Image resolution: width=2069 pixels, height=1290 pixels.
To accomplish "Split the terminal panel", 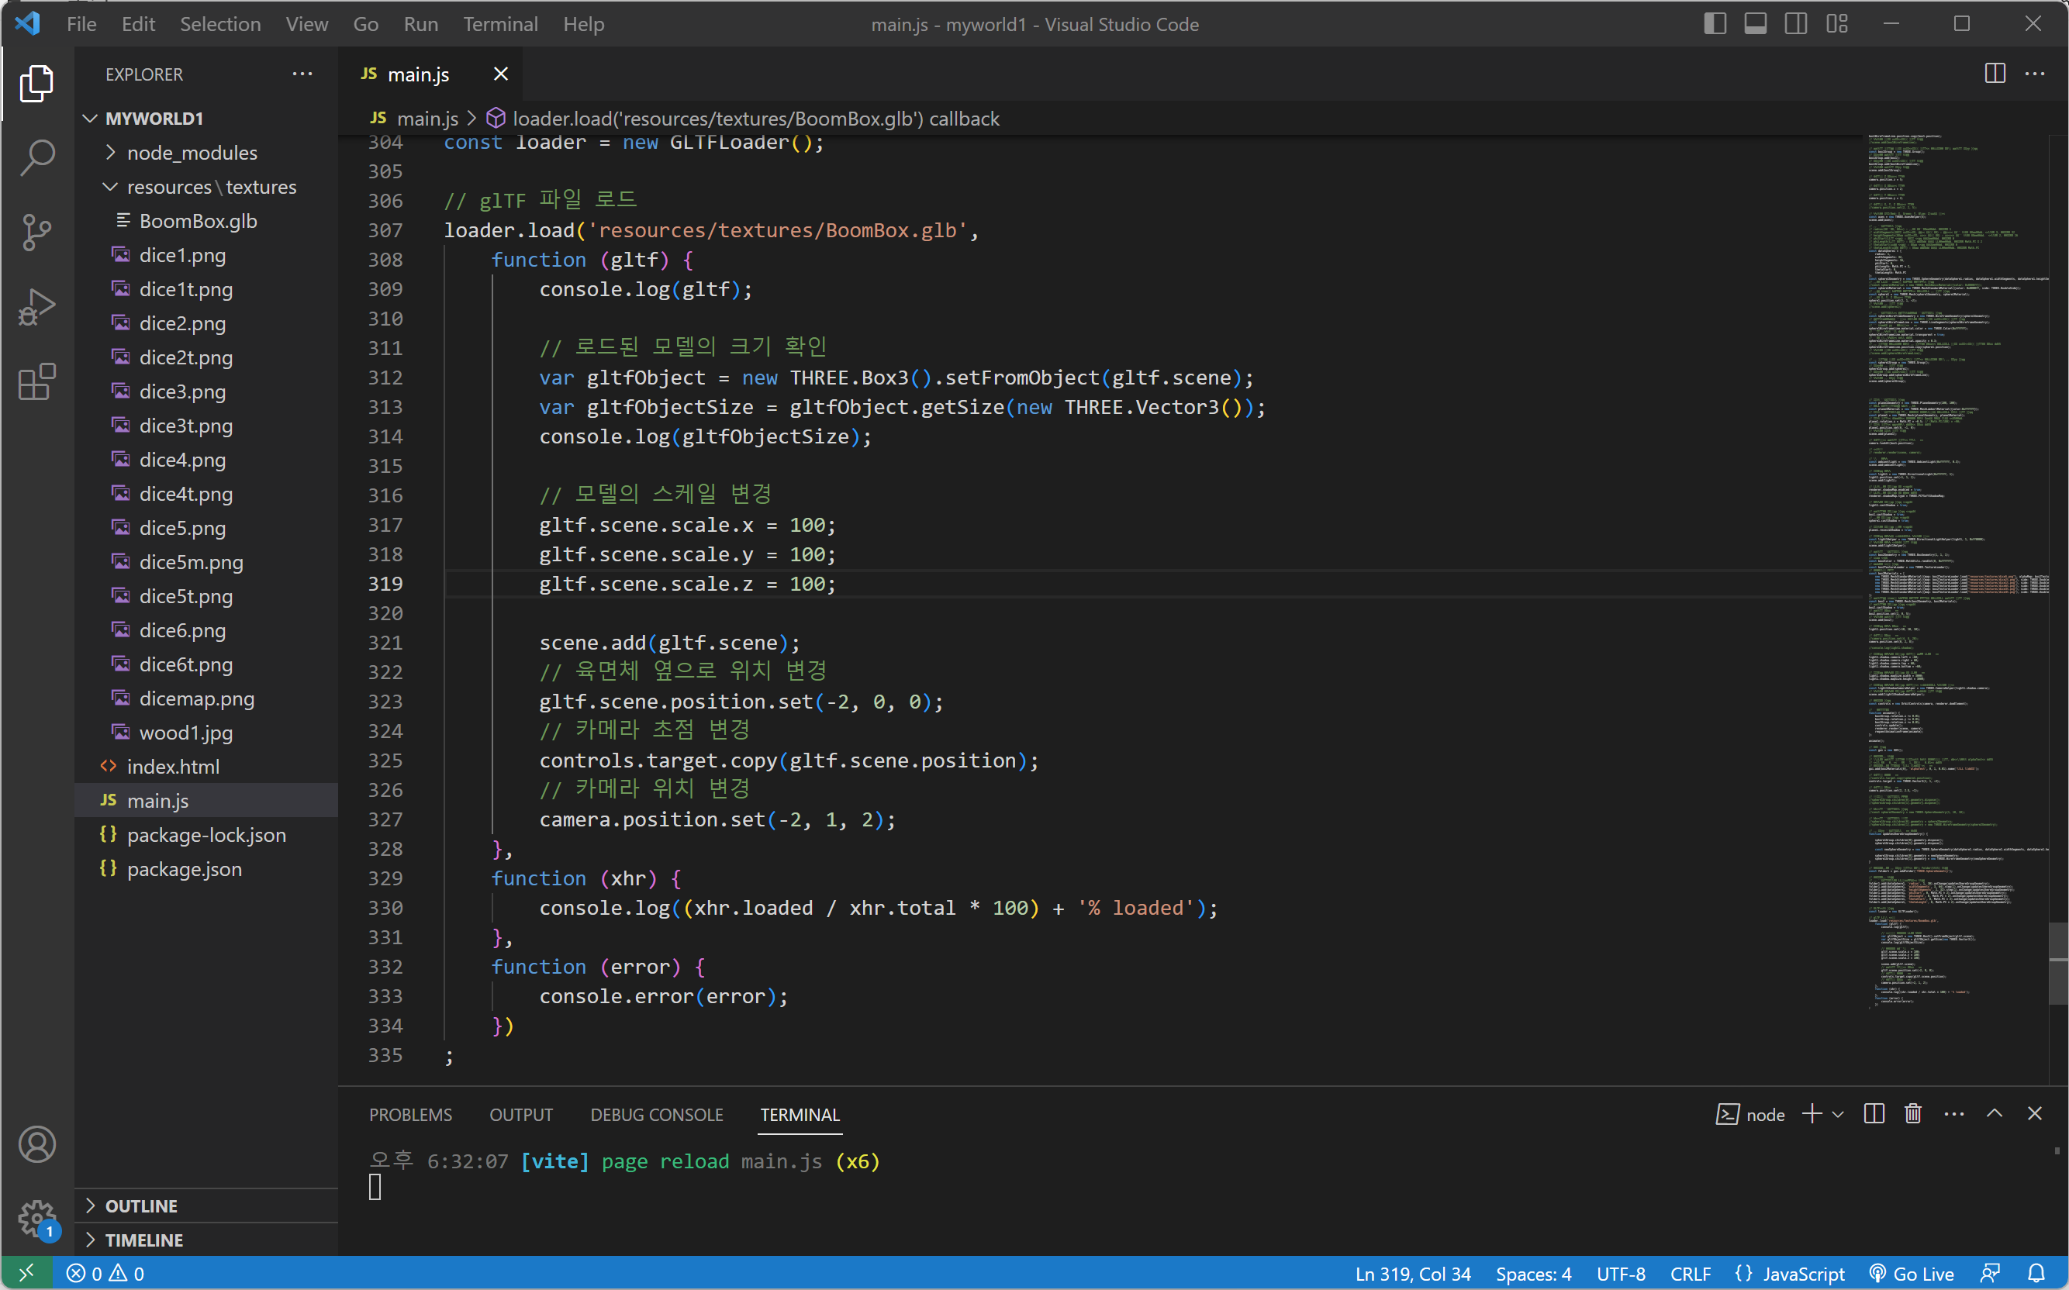I will (1874, 1114).
